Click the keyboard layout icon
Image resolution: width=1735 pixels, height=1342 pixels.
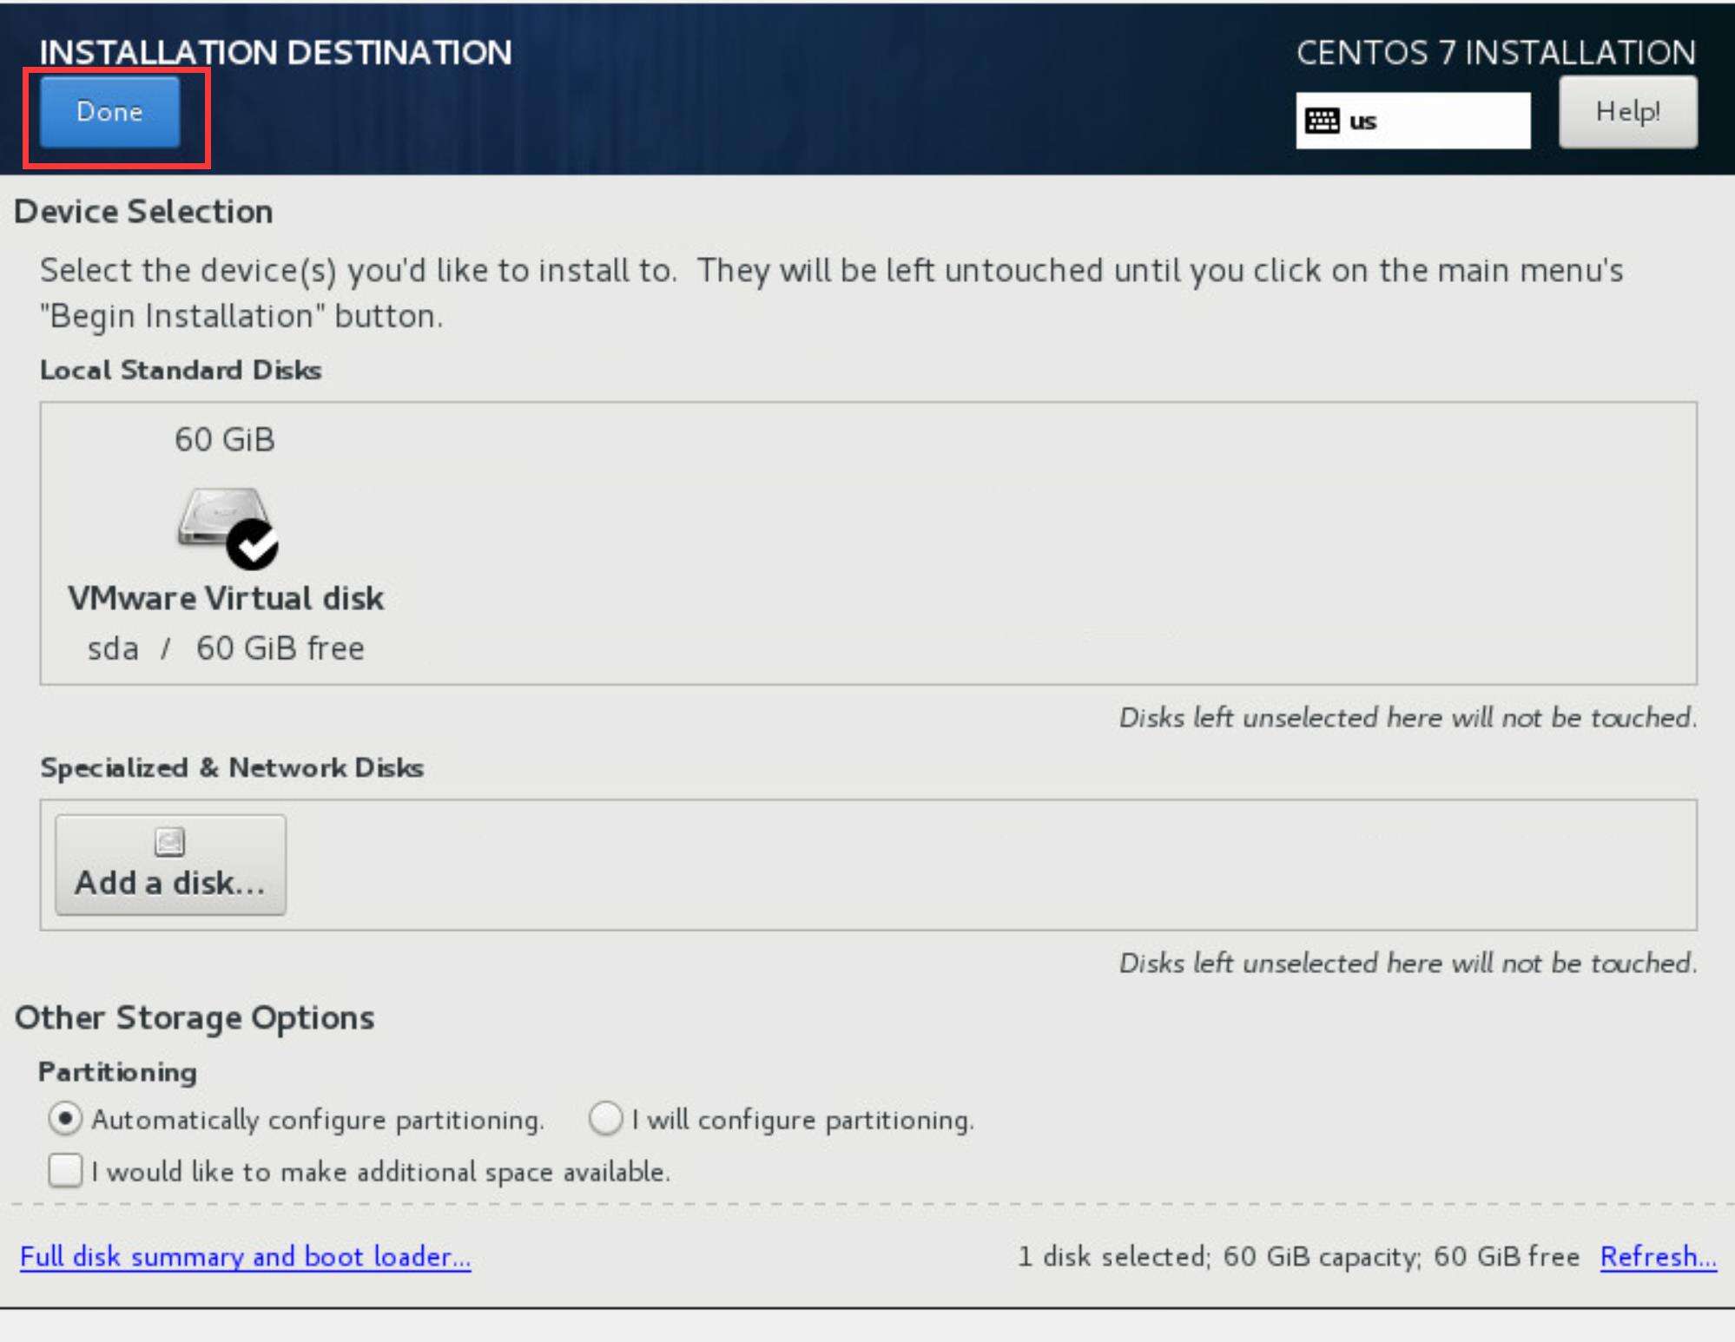tap(1322, 121)
